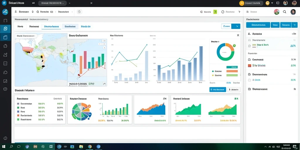The width and height of the screenshot is (300, 150).
Task: Click the donut chart
Action: pos(225,52)
